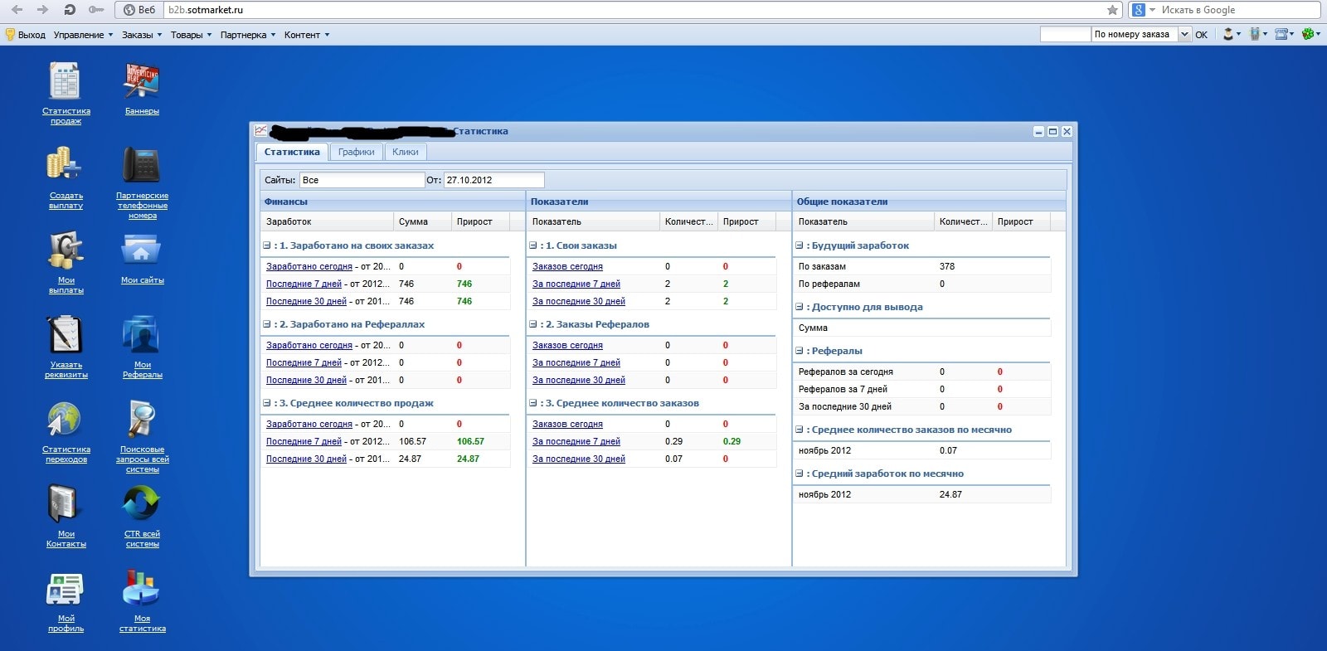Click the 'Заказов сегодня' link under Свои заказы
1327x651 pixels.
(x=567, y=267)
